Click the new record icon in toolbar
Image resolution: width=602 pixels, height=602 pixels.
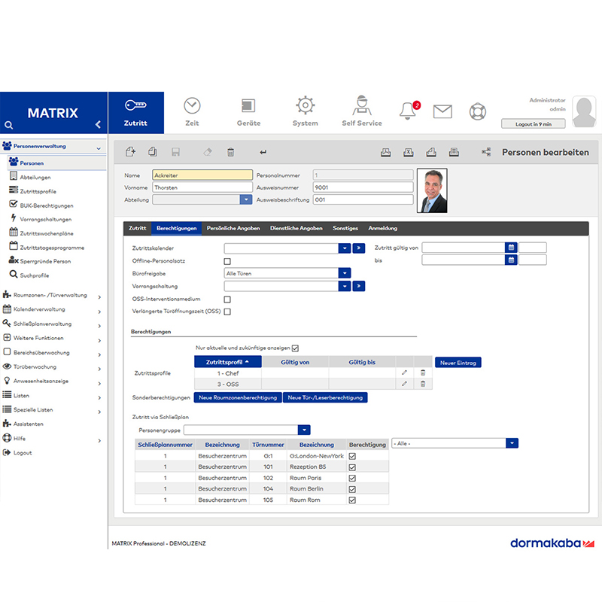click(x=130, y=152)
